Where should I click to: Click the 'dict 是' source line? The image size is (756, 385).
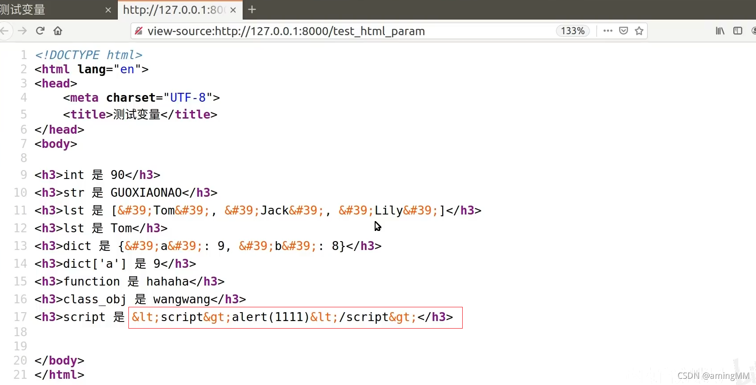tap(208, 246)
